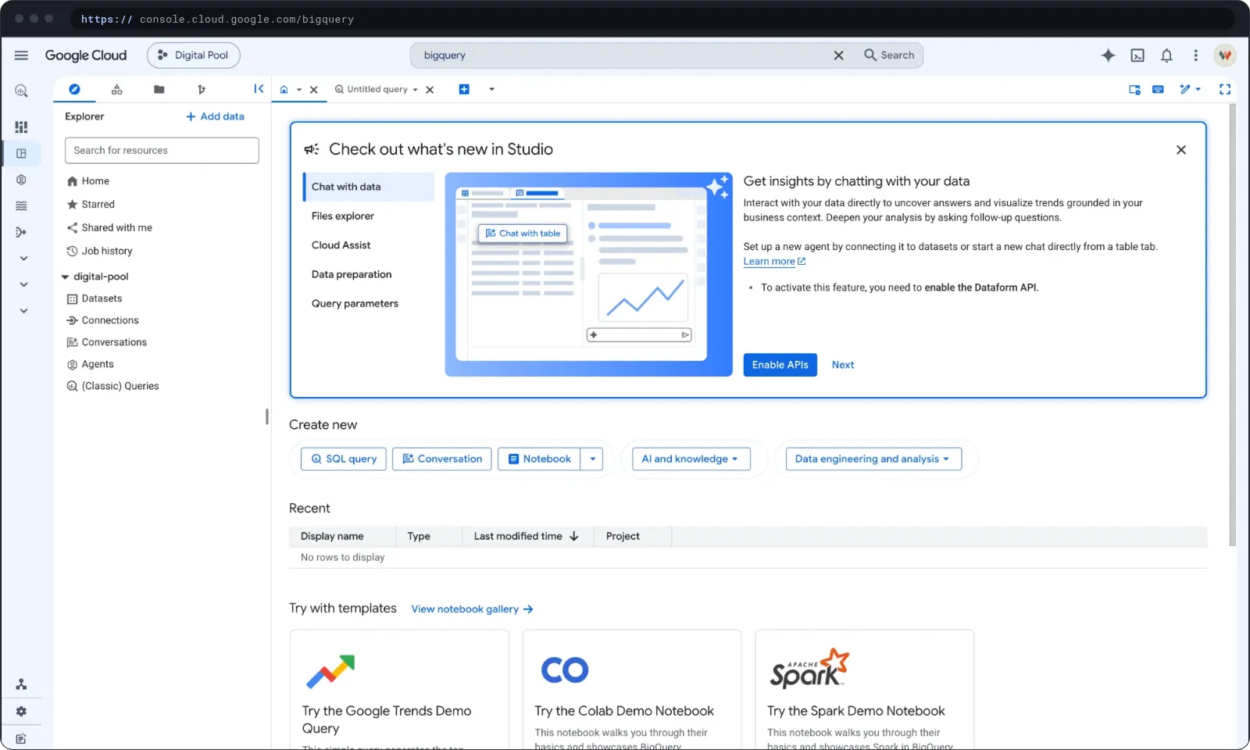This screenshot has height=750, width=1250.
Task: Open keyboard shortcuts icon
Action: pyautogui.click(x=1159, y=90)
